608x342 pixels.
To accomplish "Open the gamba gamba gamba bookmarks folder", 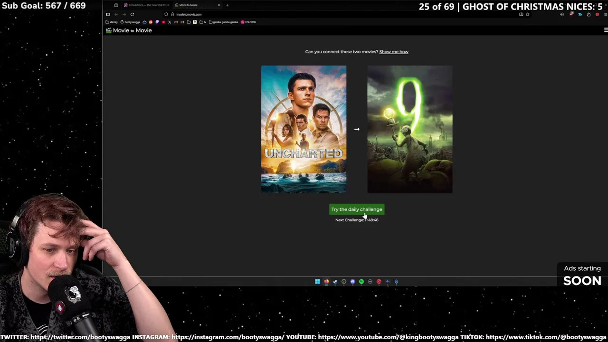I will coord(224,22).
